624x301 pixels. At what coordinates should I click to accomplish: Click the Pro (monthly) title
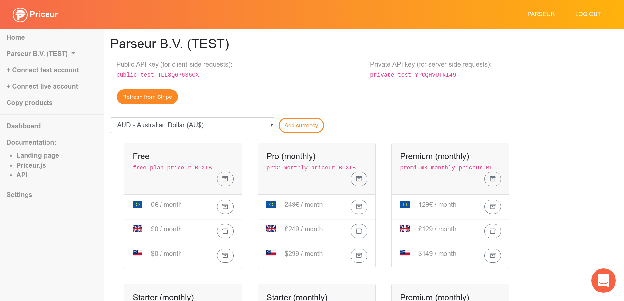point(291,156)
